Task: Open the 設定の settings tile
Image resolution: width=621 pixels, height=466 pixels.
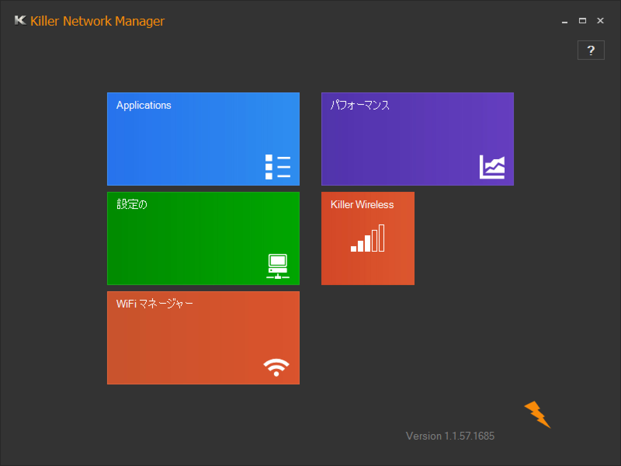Action: [x=203, y=238]
